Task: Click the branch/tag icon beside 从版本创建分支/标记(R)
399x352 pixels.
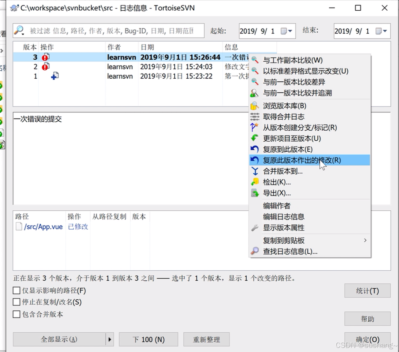Action: [x=255, y=127]
